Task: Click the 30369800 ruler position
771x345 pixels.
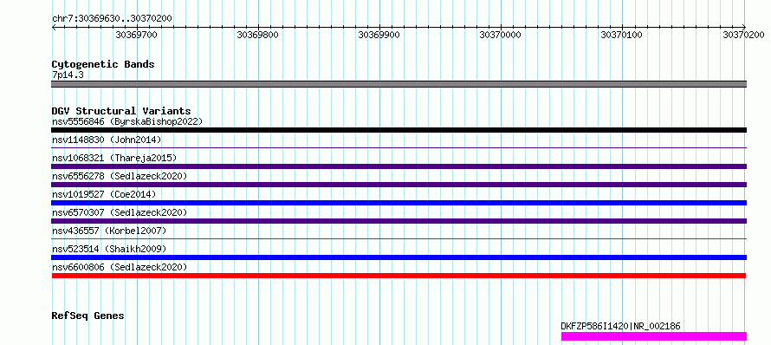Action: click(257, 35)
